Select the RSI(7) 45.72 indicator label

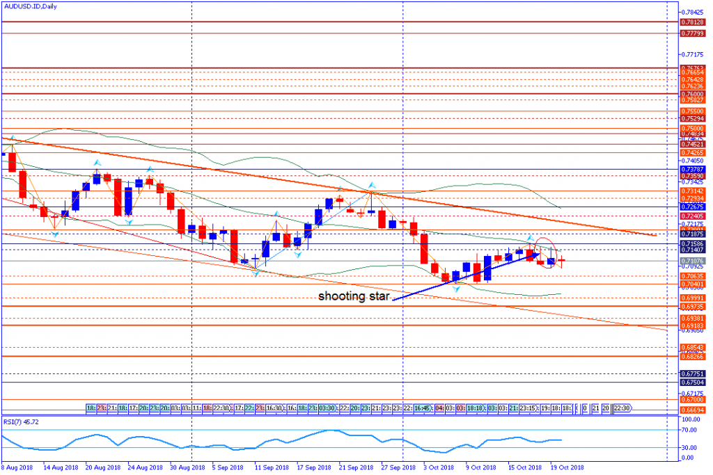(x=22, y=422)
